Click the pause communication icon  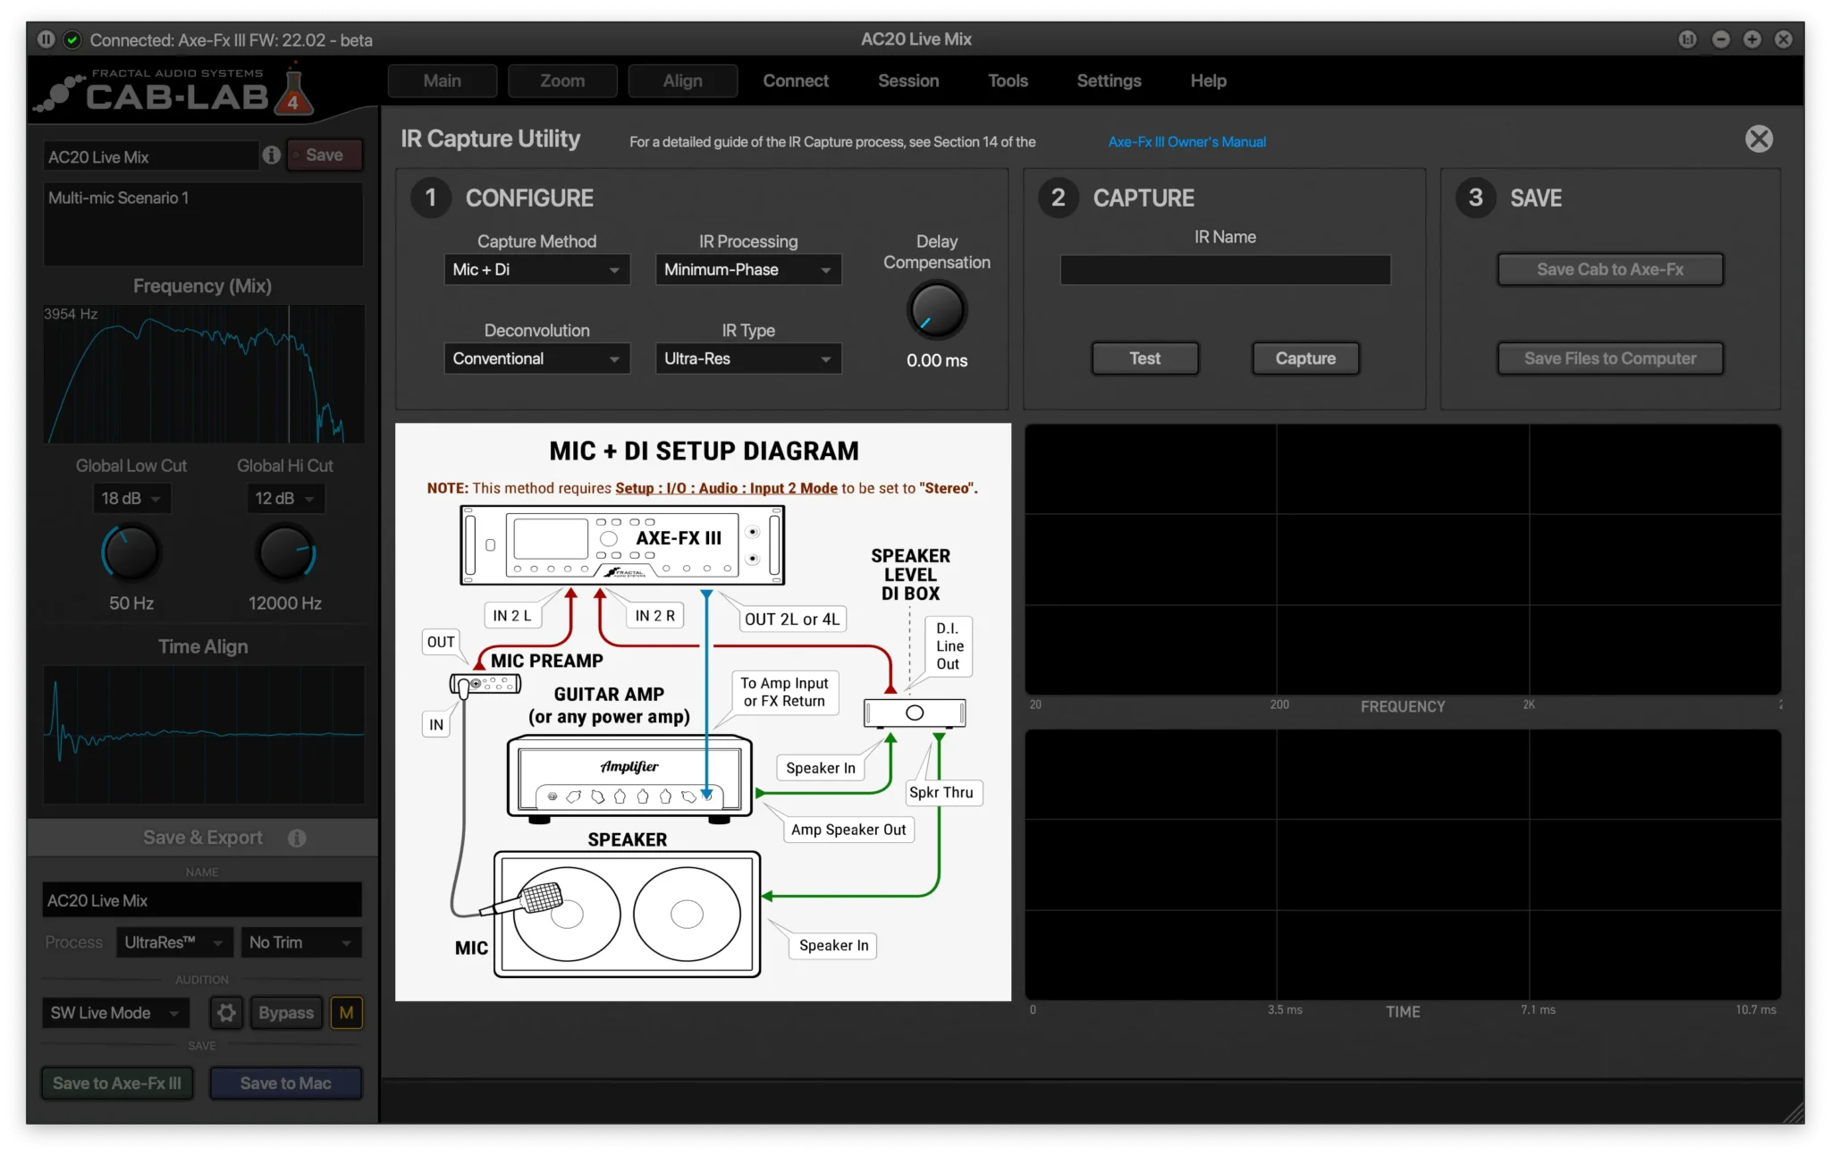(46, 39)
